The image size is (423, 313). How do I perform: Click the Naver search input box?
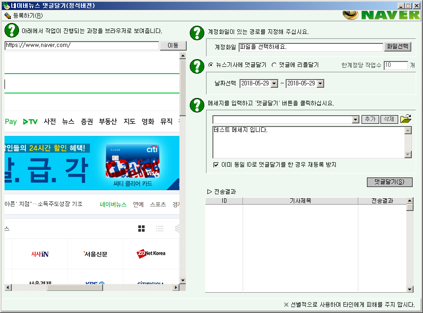(92, 83)
